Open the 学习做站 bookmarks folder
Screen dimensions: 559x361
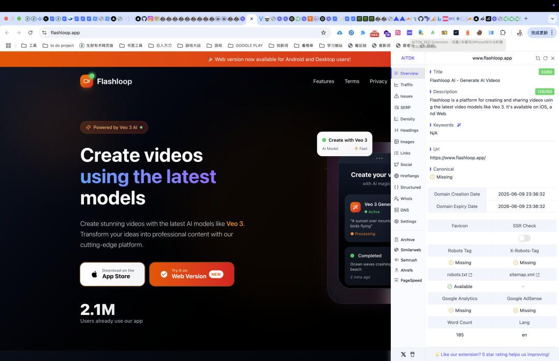coord(331,46)
